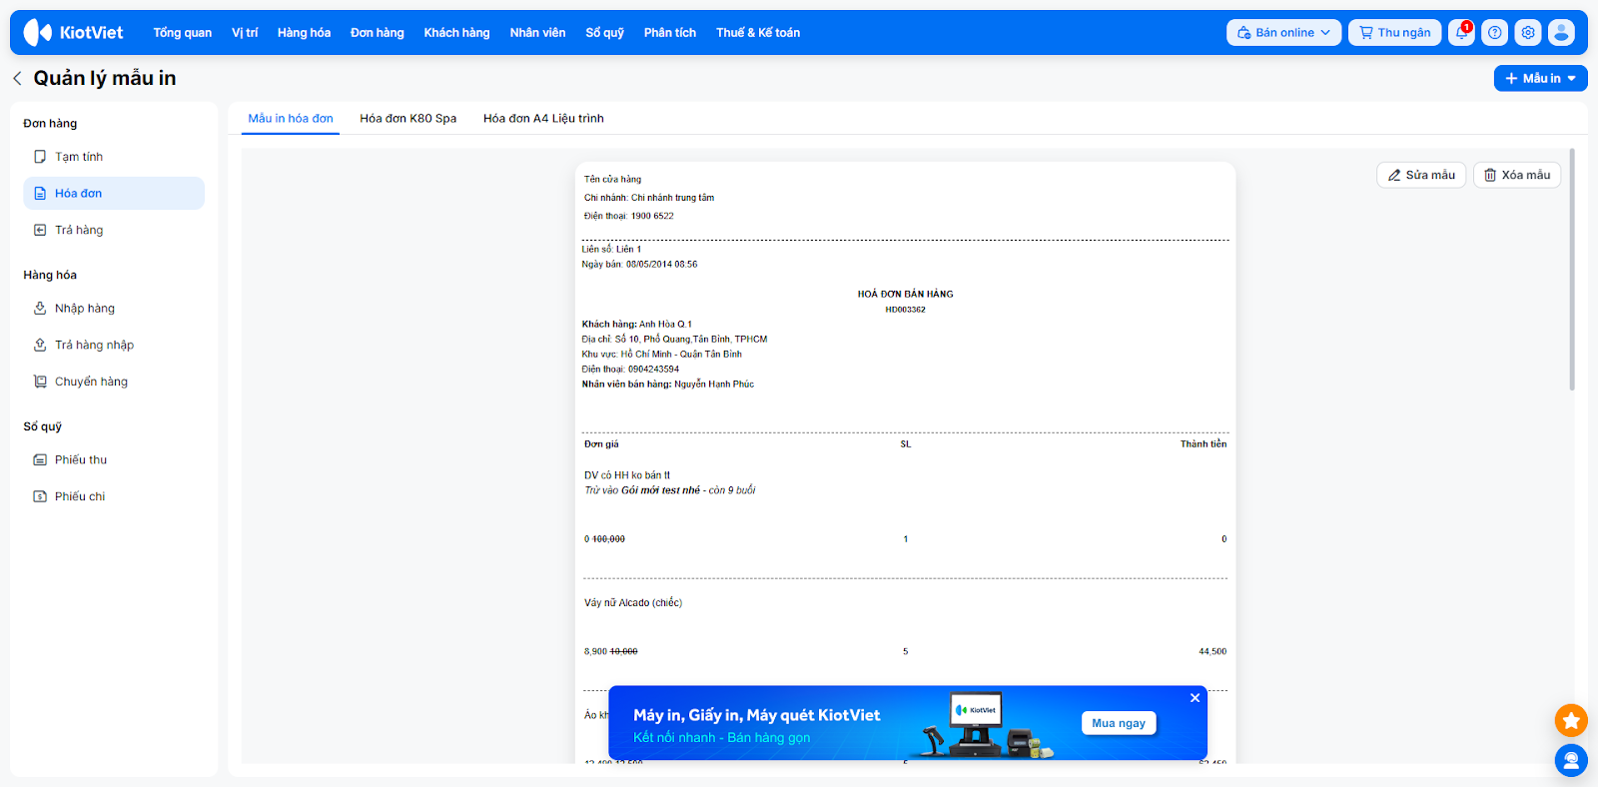Viewport: 1598px width, 787px height.
Task: Click the Trả hàng return icon
Action: point(40,230)
